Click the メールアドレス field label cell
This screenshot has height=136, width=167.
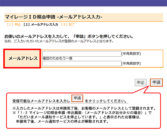[x=22, y=59]
